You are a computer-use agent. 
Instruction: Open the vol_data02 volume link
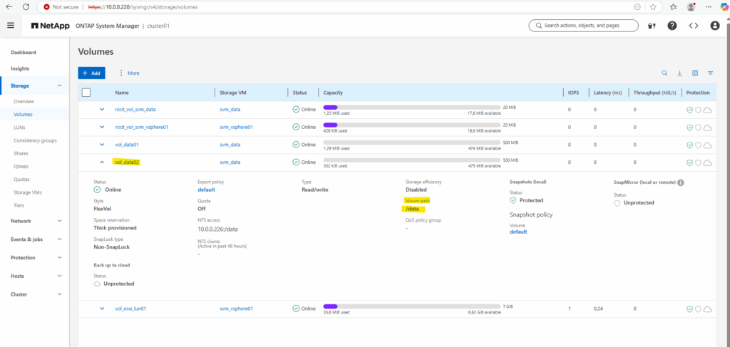pos(127,162)
